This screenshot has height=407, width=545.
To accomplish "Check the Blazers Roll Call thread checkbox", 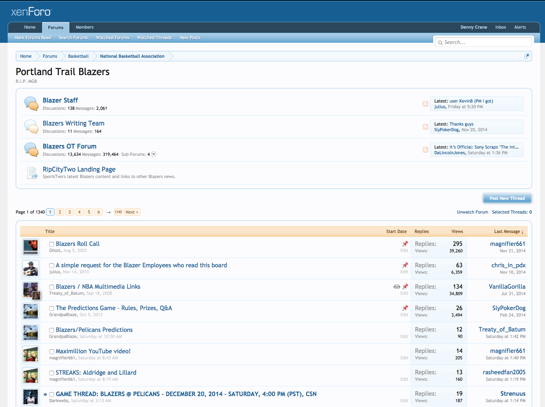I will click(x=52, y=244).
